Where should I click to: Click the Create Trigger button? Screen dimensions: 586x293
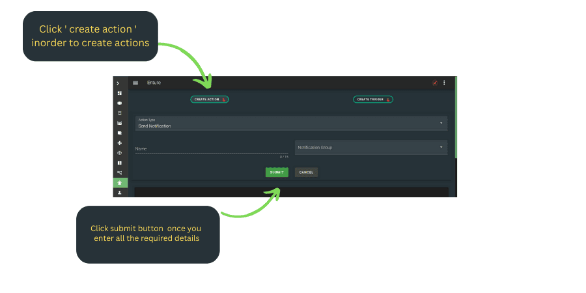[373, 100]
